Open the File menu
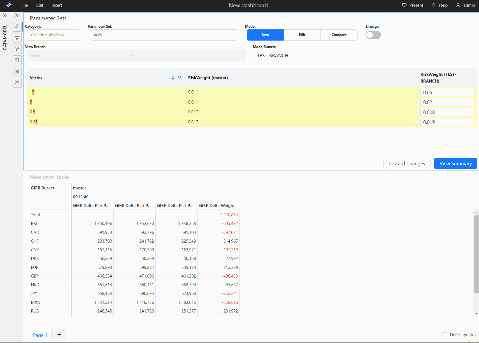This screenshot has height=343, width=479. (25, 5)
